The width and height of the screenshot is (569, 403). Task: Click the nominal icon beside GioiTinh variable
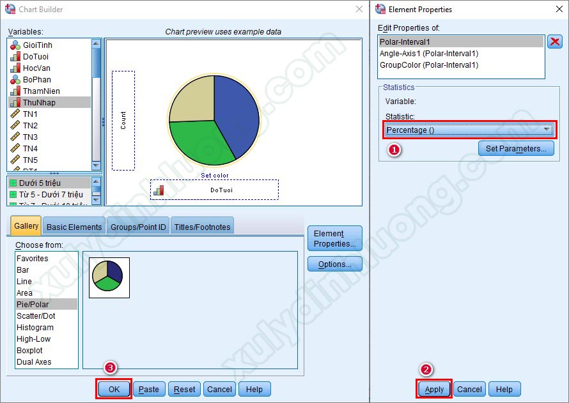pos(15,45)
